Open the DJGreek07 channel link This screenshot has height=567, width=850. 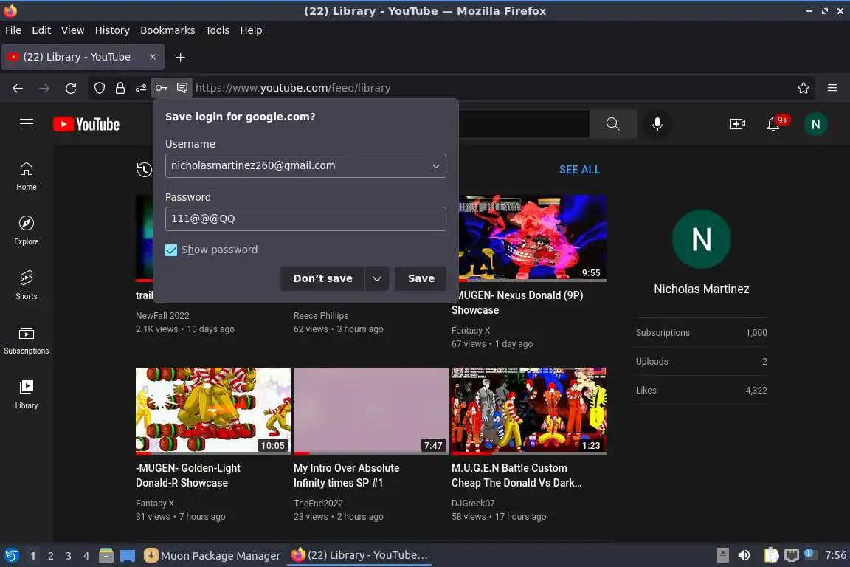coord(473,503)
